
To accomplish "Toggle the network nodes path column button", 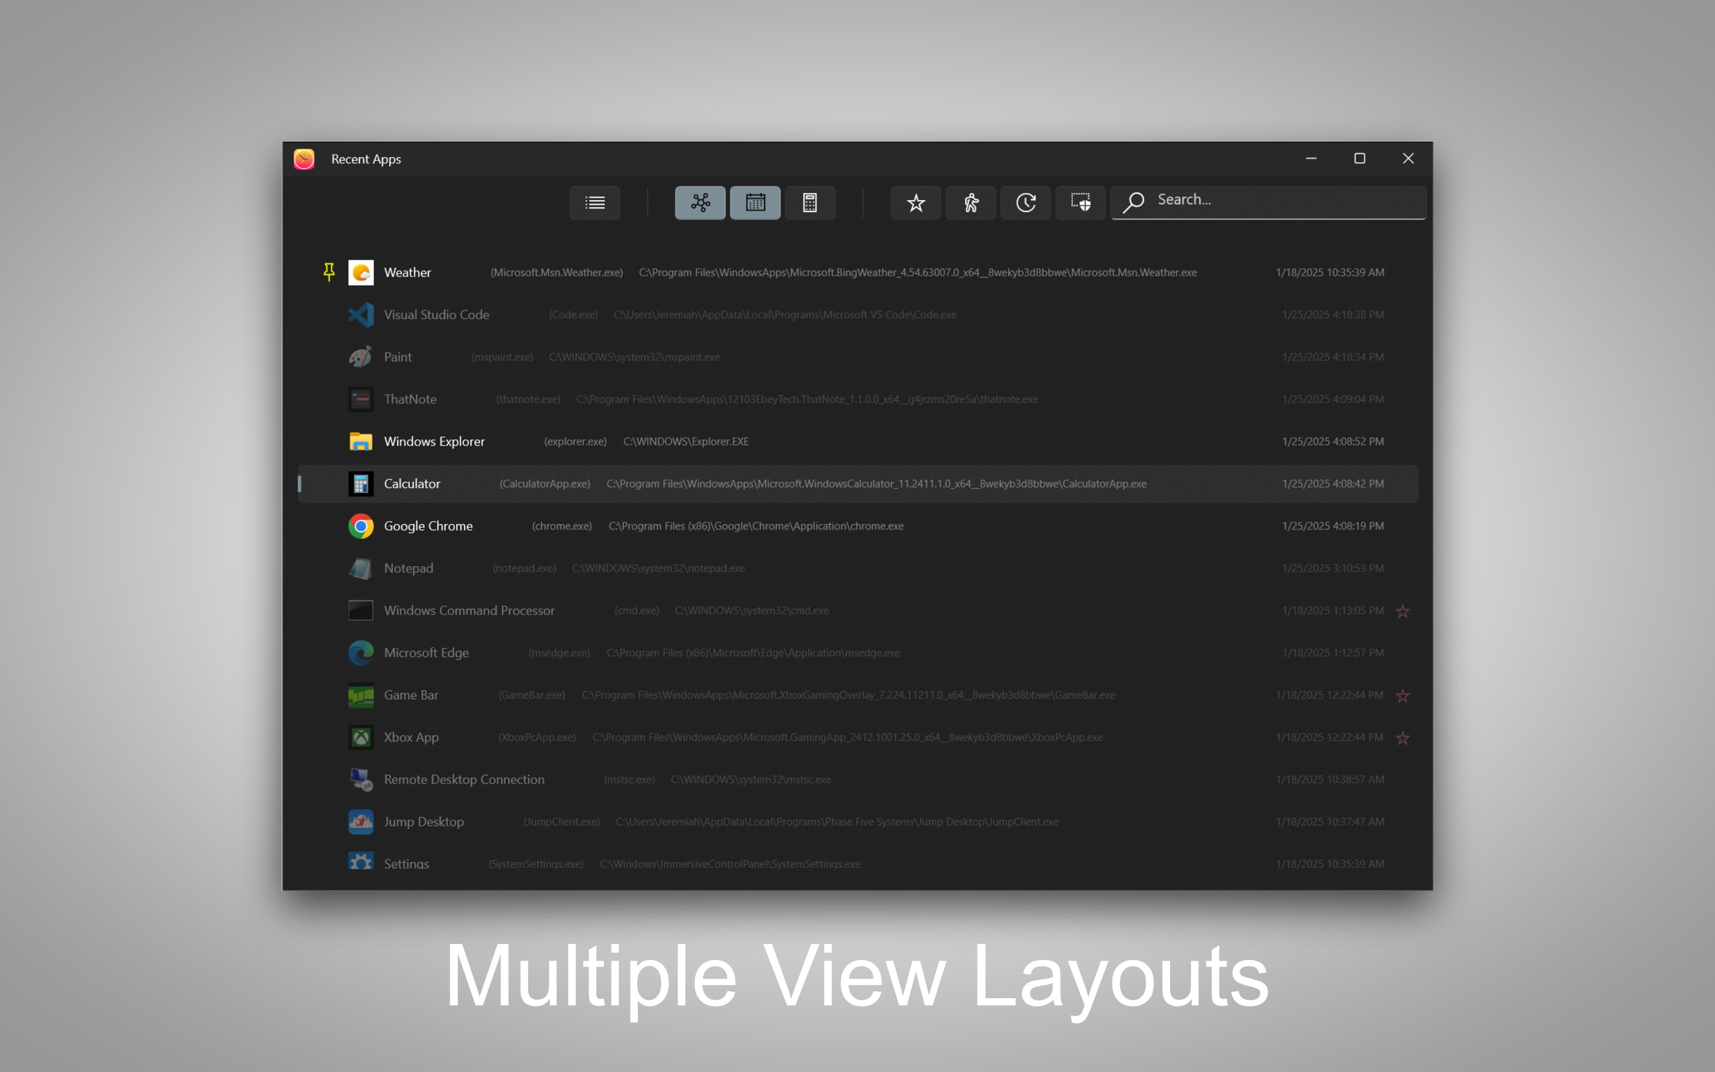I will point(700,202).
